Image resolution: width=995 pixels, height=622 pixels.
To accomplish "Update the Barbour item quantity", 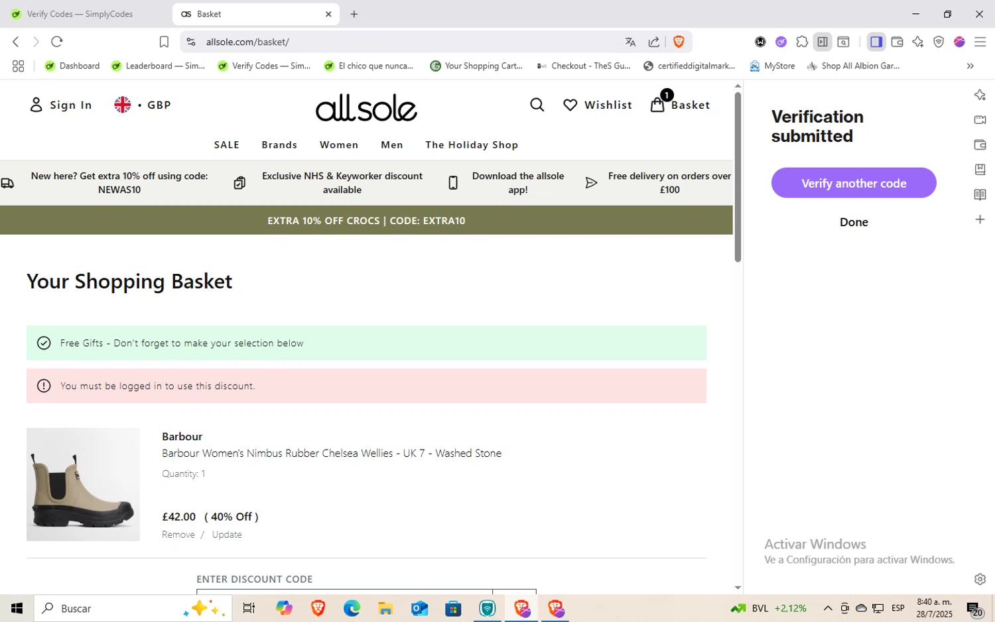I will [227, 534].
